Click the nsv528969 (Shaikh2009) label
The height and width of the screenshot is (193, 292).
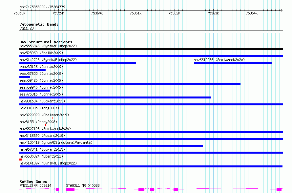tap(41, 53)
